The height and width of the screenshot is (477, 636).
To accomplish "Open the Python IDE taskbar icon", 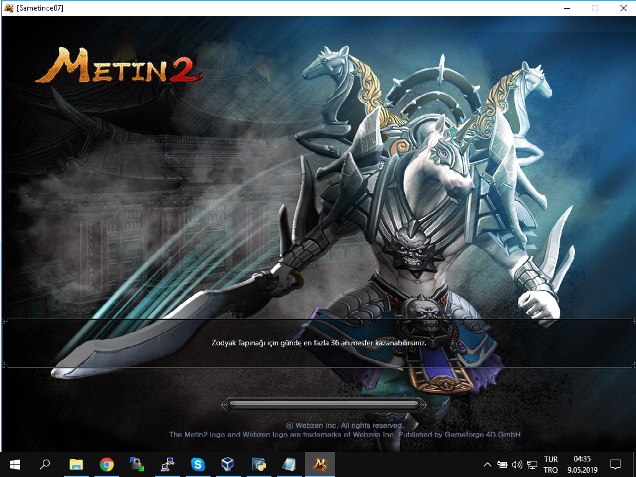I will pos(258,465).
